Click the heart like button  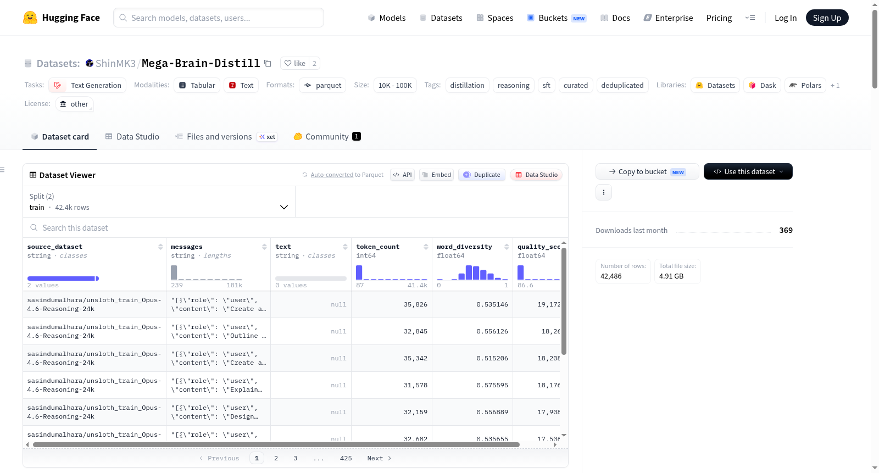click(x=295, y=63)
